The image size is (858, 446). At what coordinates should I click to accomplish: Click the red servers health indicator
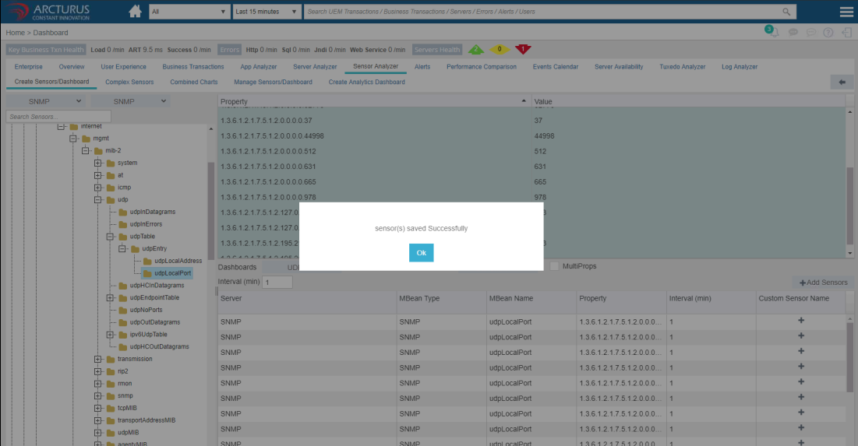tap(523, 50)
